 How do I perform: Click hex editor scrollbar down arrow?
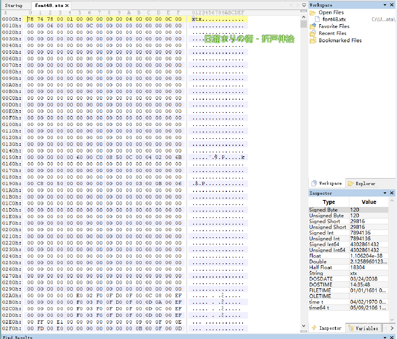point(303,326)
